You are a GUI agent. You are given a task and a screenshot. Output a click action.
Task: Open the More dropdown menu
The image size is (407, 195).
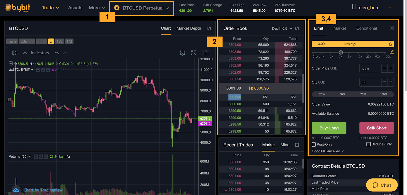pyautogui.click(x=97, y=8)
